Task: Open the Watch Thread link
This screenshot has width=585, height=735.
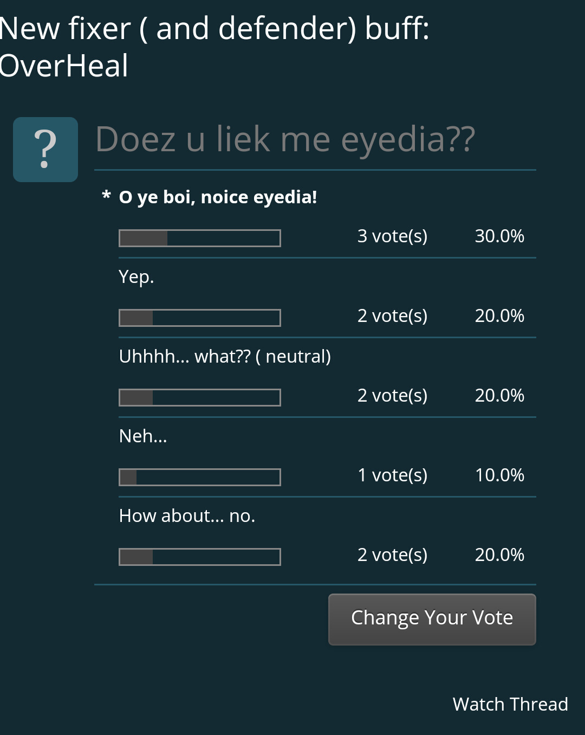Action: click(510, 704)
